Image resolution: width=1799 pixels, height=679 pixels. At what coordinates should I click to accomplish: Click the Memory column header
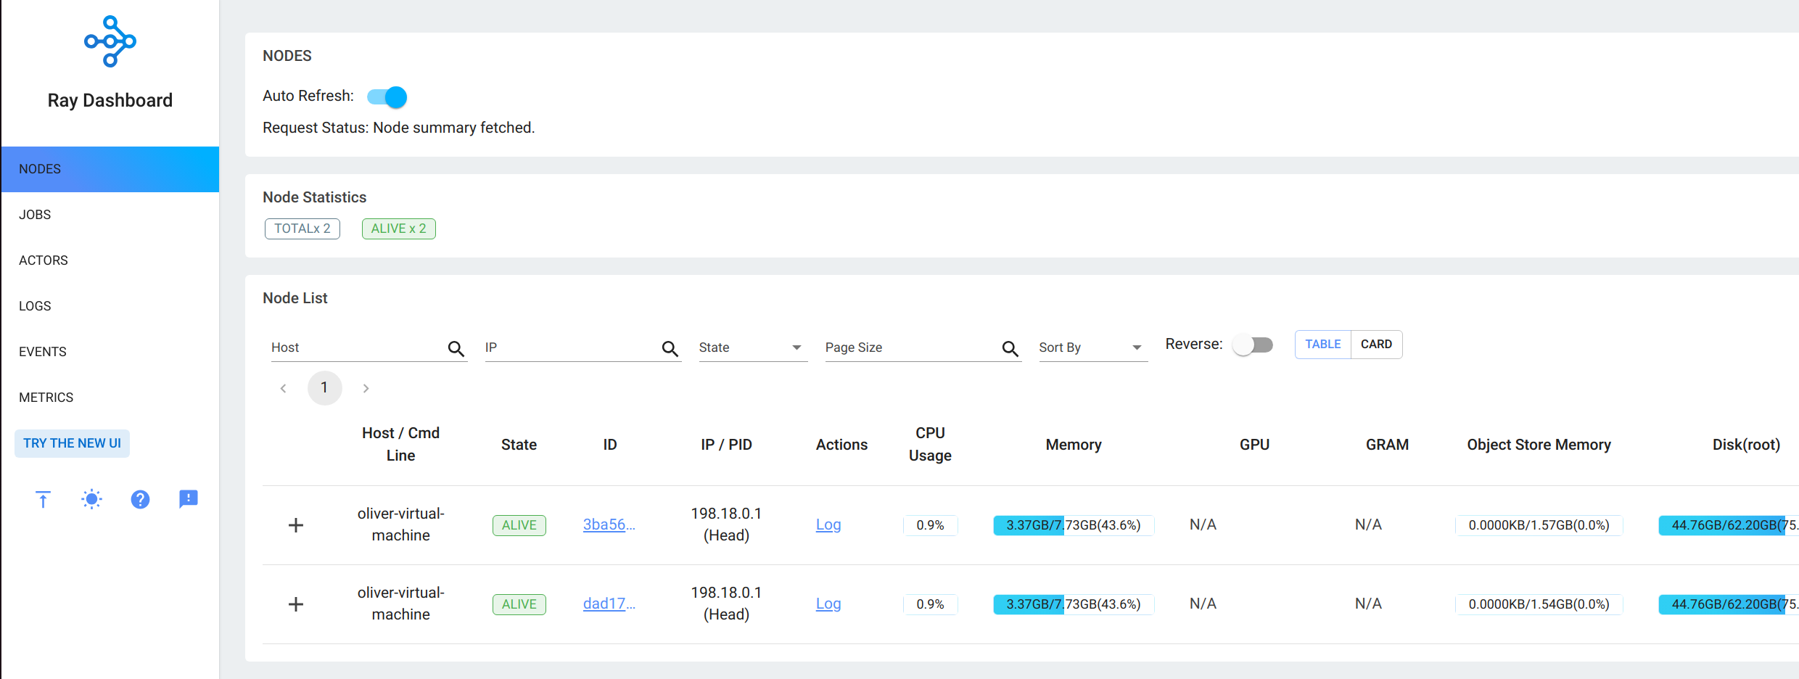tap(1074, 445)
